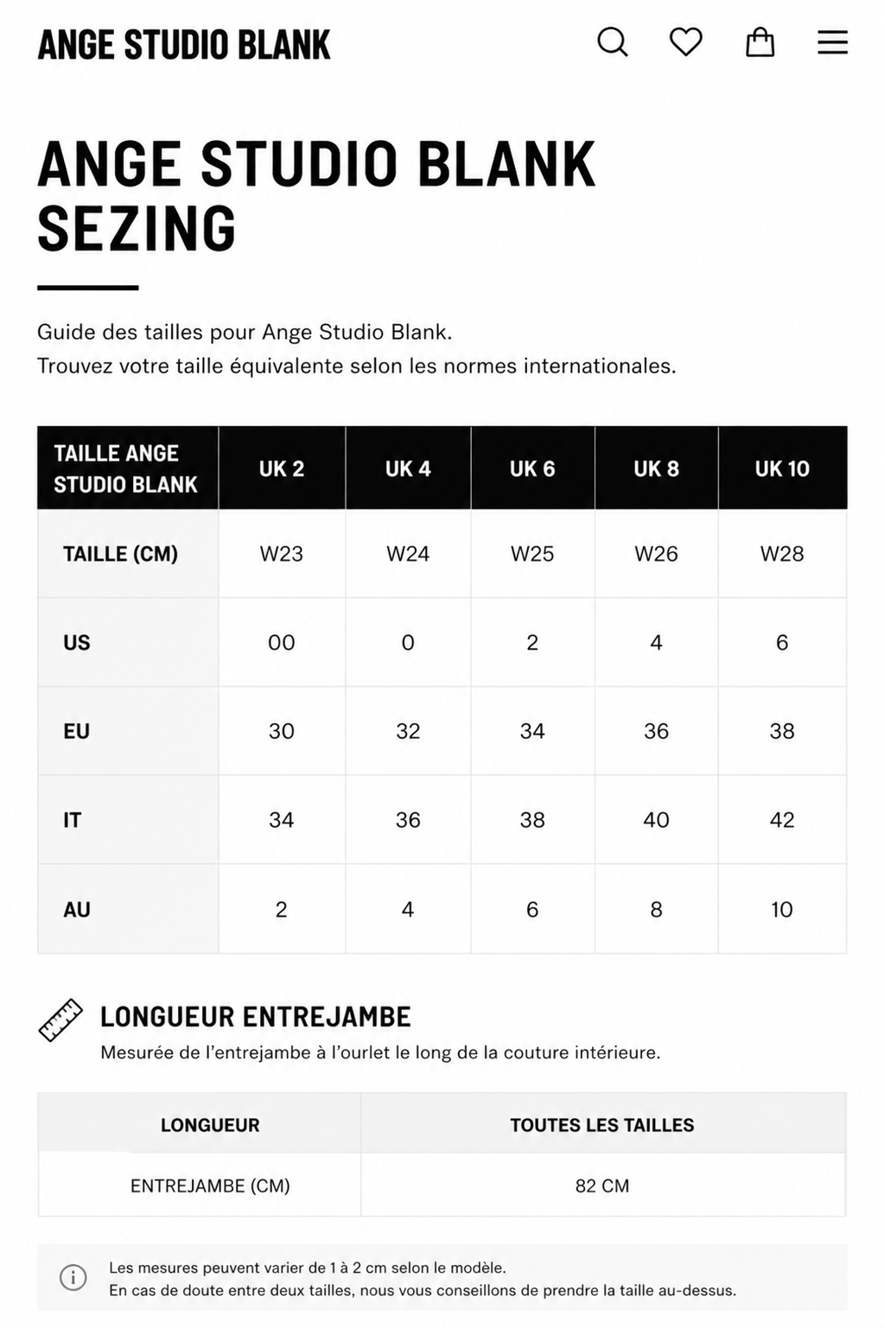Viewport: 884px width, 1328px height.
Task: Select the UK 10 column header
Action: [782, 468]
